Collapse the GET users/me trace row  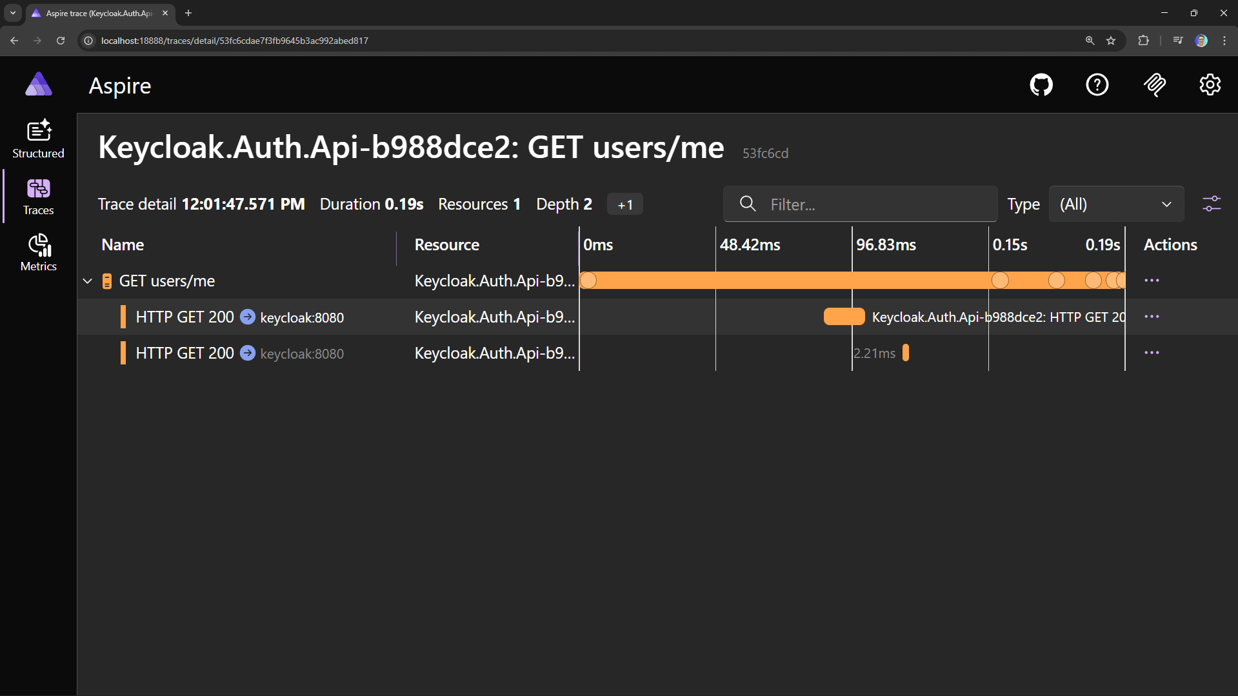87,281
